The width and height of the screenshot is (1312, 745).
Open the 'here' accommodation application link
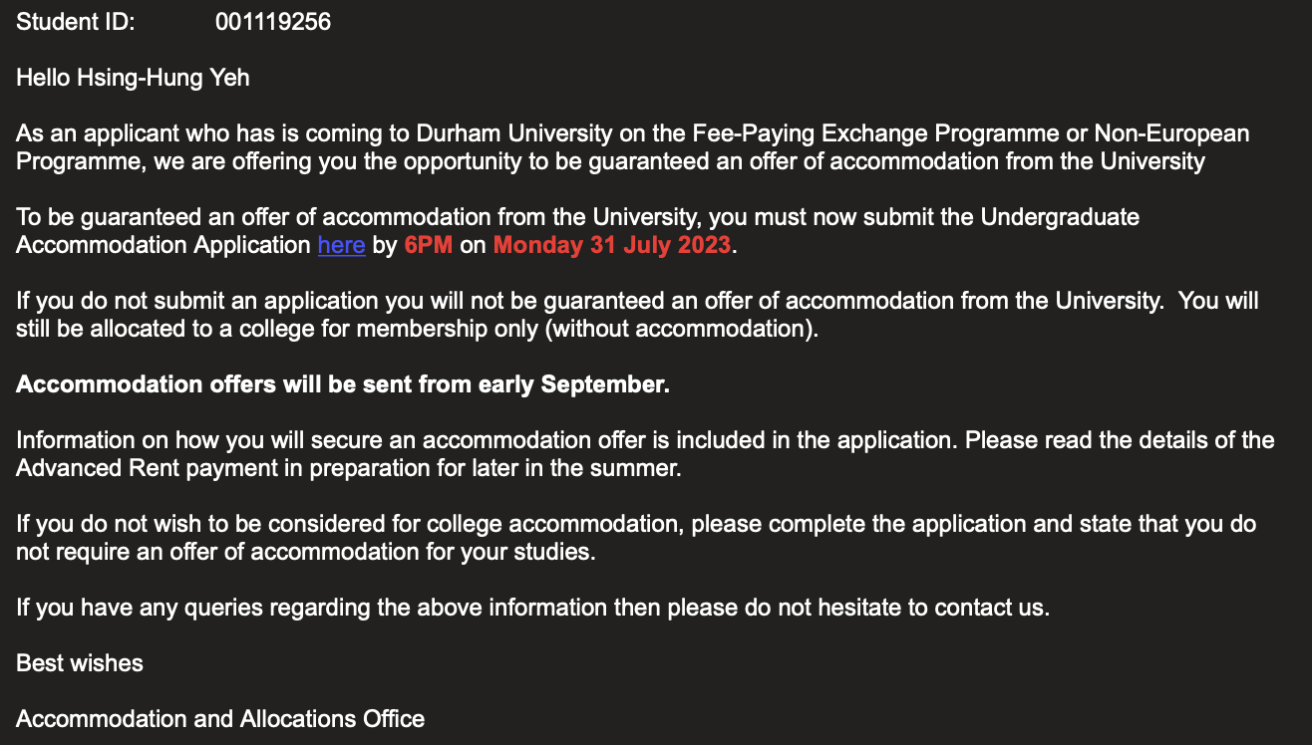click(x=341, y=245)
